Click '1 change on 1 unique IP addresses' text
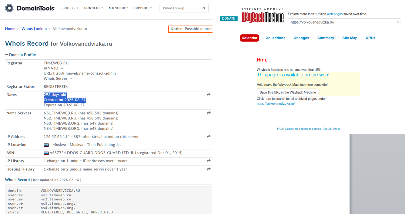Viewport: 405px width, 214px height. point(85,161)
